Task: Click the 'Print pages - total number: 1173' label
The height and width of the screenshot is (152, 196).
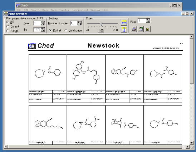Action: [25, 18]
